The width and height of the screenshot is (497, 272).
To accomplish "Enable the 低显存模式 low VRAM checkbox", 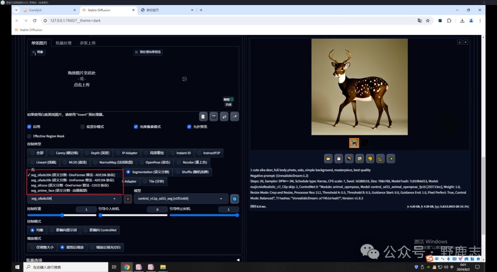I will [82, 127].
